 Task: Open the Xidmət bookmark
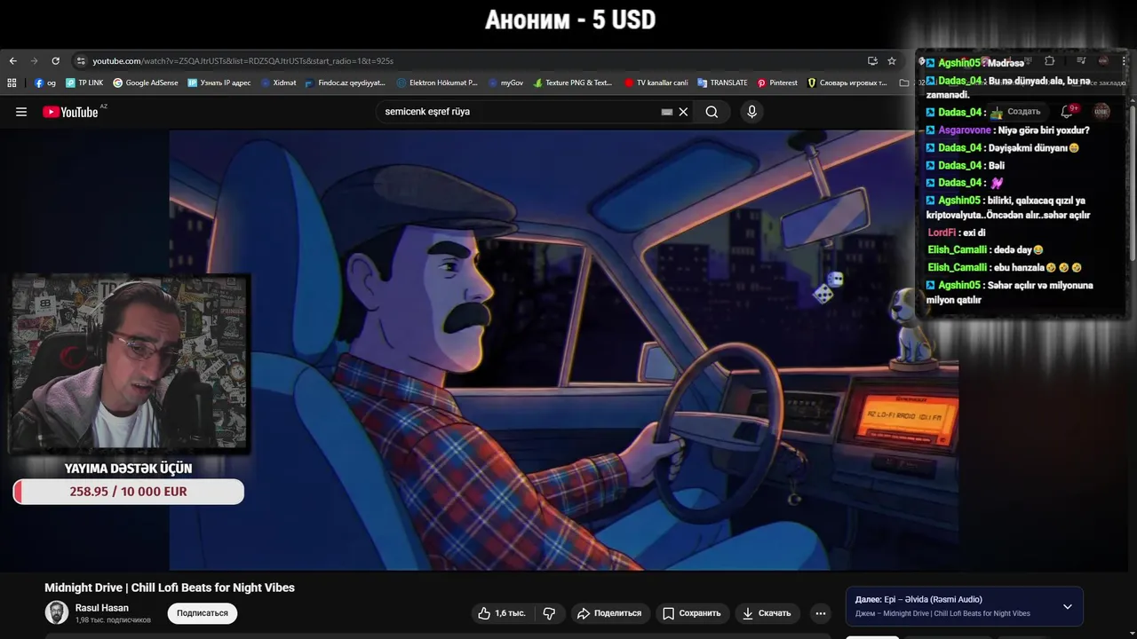tap(278, 83)
